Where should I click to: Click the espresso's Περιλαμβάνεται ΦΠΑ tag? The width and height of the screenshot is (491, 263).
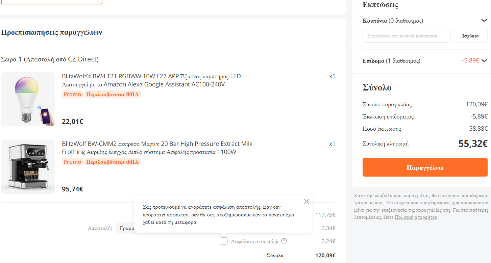point(113,162)
